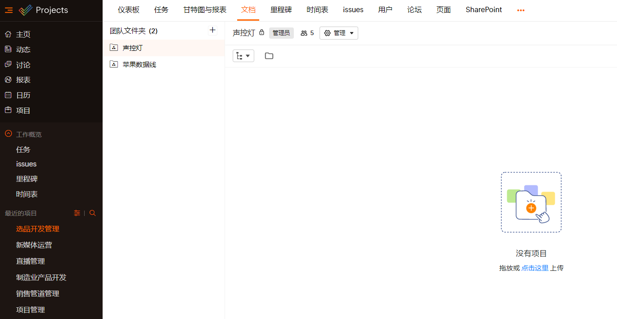Click the 点击这里 upload link

point(535,268)
